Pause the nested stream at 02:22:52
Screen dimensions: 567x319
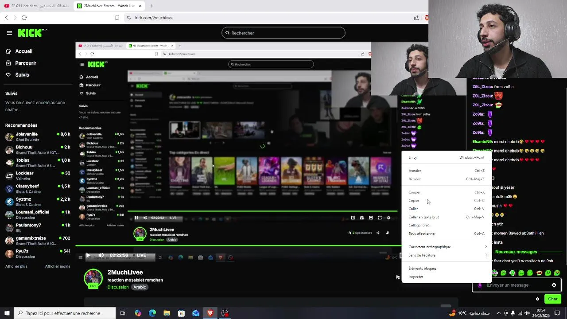click(x=136, y=218)
